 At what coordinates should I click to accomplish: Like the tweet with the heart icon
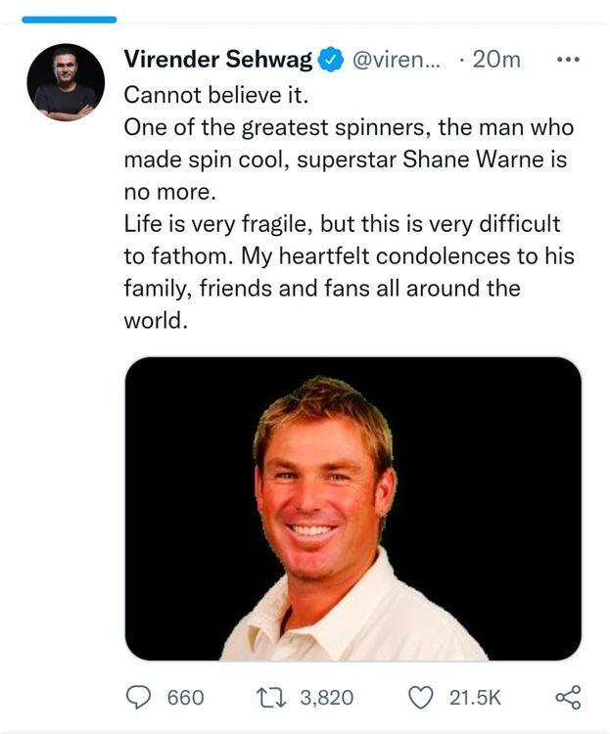pyautogui.click(x=421, y=697)
